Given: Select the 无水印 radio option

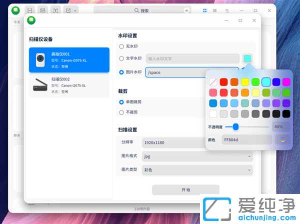Looking at the screenshot, I should point(121,46).
